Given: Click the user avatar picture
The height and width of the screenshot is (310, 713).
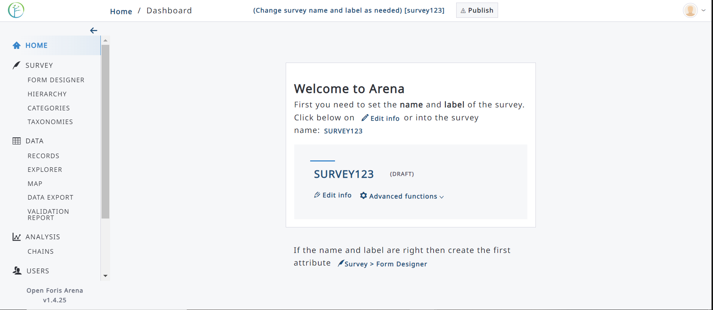Looking at the screenshot, I should (690, 10).
